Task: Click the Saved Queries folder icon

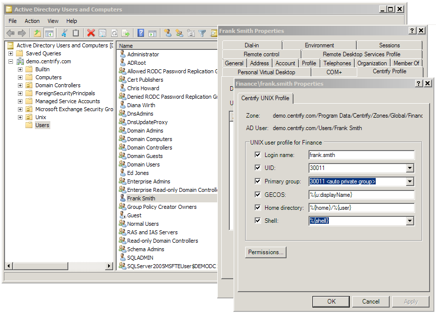Action: [x=19, y=53]
